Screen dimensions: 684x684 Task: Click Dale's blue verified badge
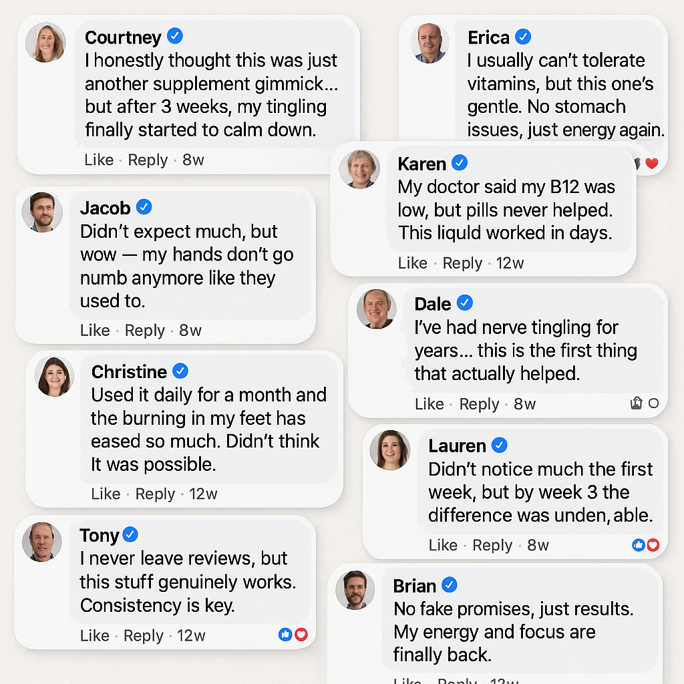click(465, 303)
